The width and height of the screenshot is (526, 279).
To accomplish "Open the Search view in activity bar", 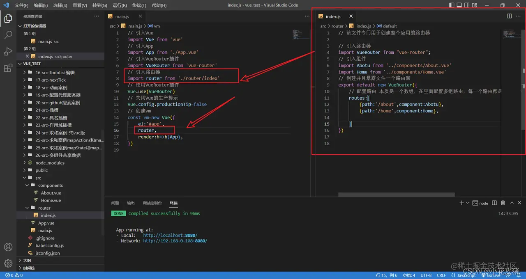I will pos(8,35).
